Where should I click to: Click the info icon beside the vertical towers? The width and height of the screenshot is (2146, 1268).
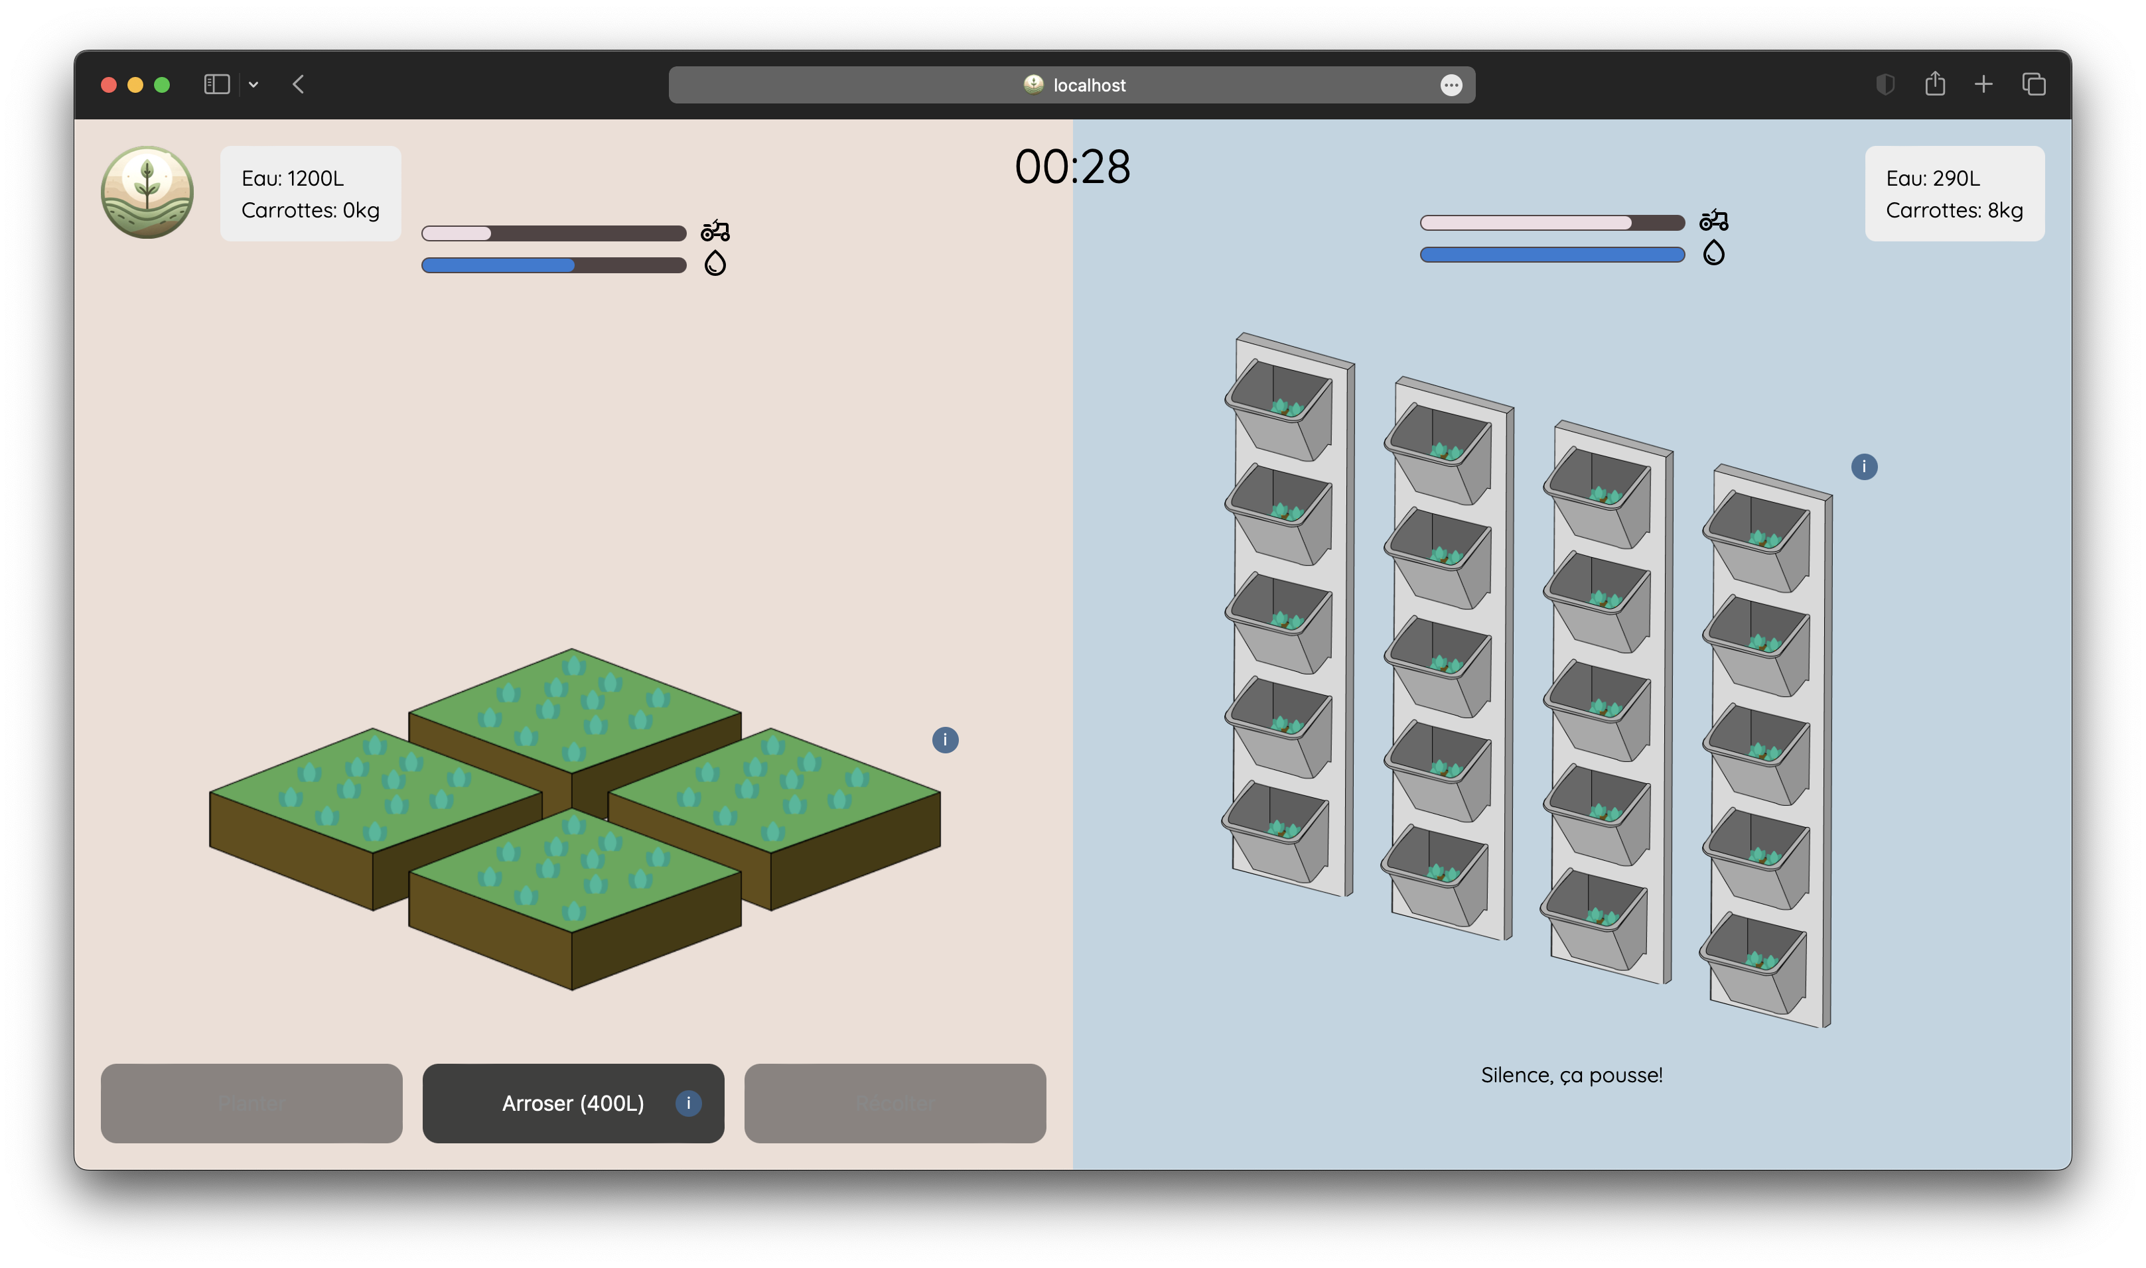click(1864, 466)
